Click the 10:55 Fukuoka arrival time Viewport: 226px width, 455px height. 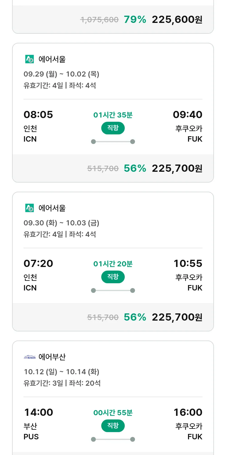[x=188, y=263]
